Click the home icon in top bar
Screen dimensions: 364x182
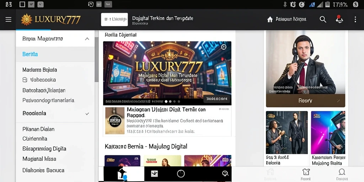(x=270, y=20)
